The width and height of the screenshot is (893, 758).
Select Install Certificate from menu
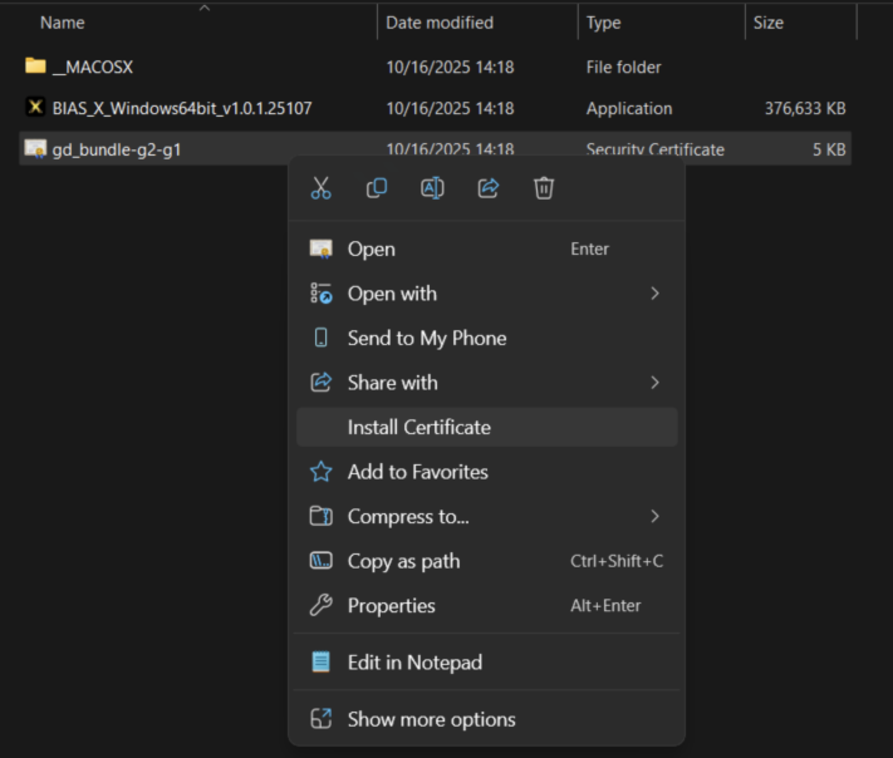[x=419, y=427]
